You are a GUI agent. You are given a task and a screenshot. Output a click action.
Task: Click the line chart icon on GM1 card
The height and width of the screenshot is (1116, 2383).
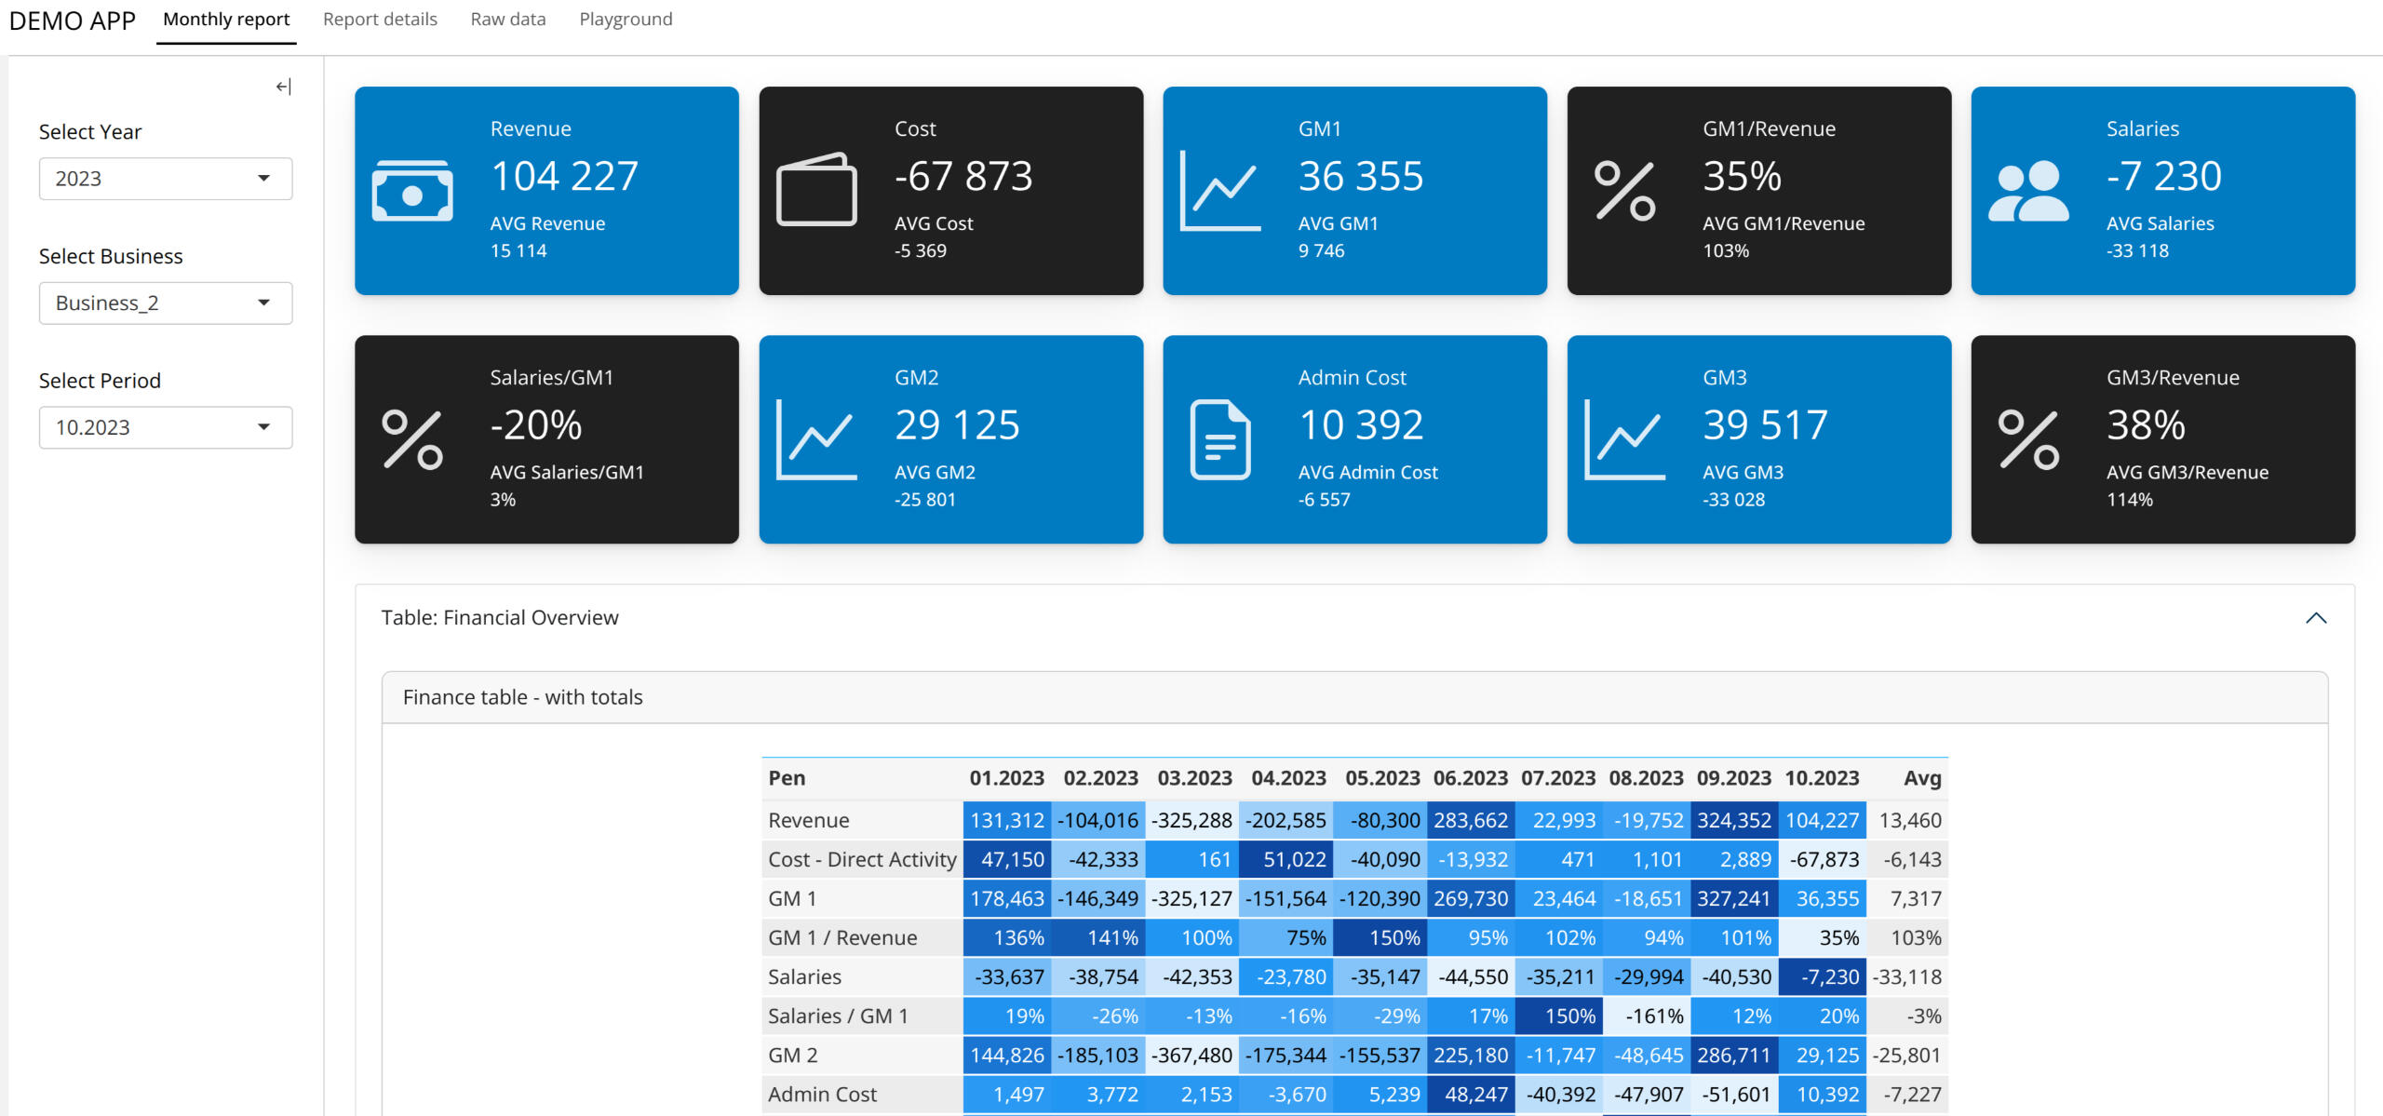[x=1220, y=191]
